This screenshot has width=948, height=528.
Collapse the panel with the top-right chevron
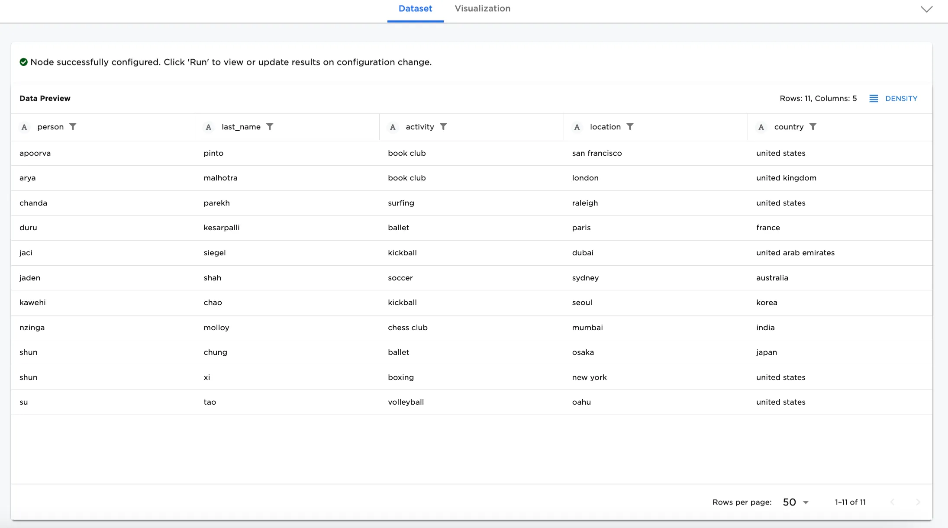pos(926,9)
